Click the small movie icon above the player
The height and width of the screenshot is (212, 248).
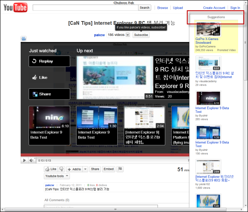pyautogui.click(x=24, y=38)
